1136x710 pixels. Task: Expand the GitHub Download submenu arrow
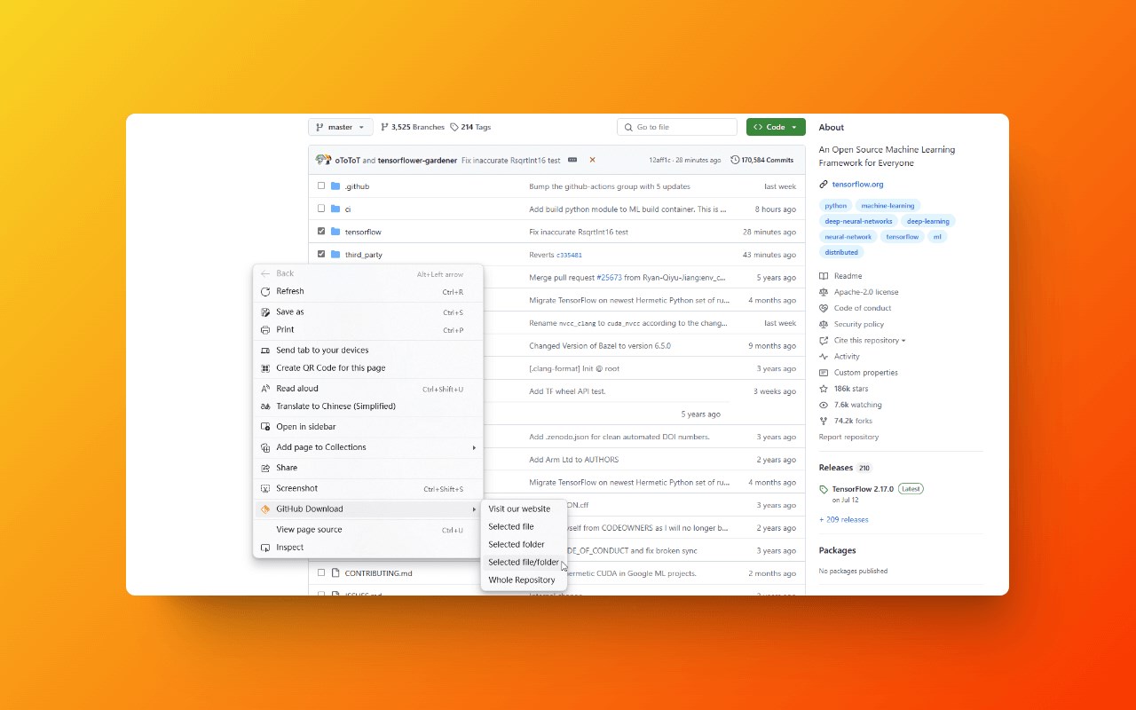475,509
